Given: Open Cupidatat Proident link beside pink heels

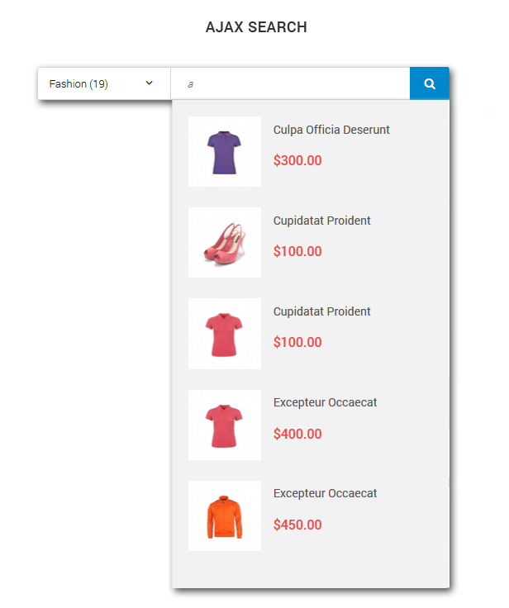Looking at the screenshot, I should (x=322, y=221).
